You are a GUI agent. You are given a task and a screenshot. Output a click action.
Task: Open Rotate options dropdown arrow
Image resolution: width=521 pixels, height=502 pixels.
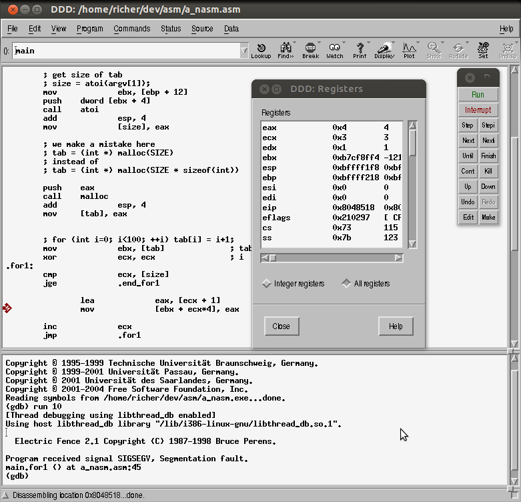coord(467,43)
